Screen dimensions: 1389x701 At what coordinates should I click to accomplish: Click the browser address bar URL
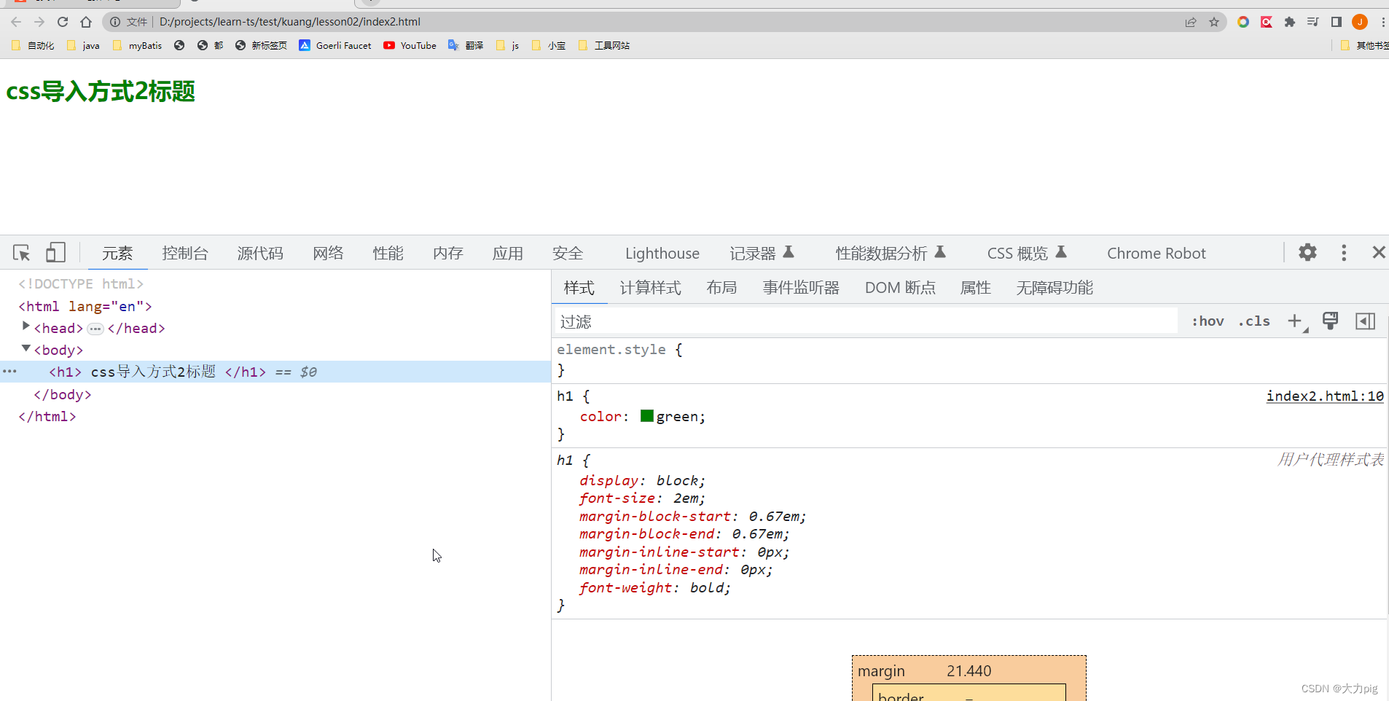(x=290, y=22)
